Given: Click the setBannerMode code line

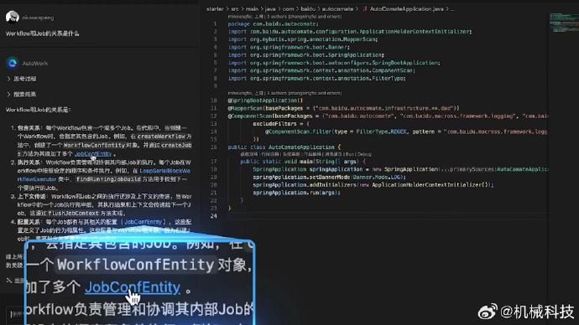Looking at the screenshot, I should [x=330, y=178].
